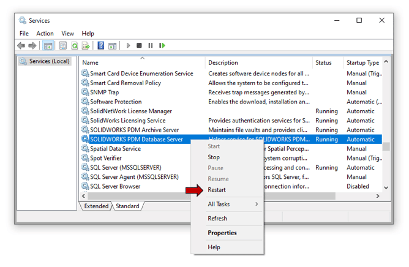Select the SQL Server Browser service
The image size is (409, 267).
[x=115, y=186]
